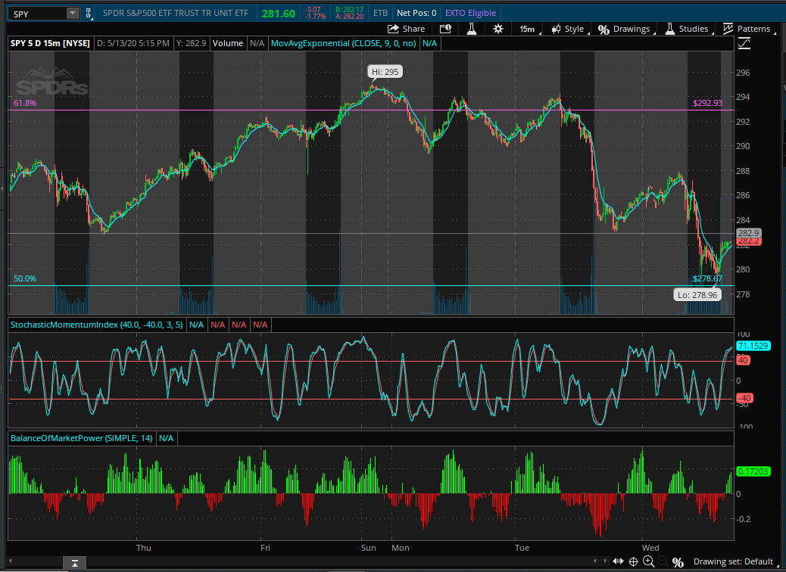
Task: Select the 50.0% Fibonacci level label
Action: coord(25,278)
